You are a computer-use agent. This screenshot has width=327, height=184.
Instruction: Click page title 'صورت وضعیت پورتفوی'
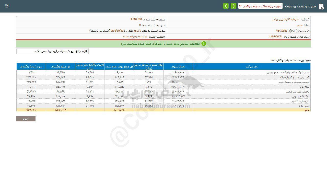(x=300, y=6)
